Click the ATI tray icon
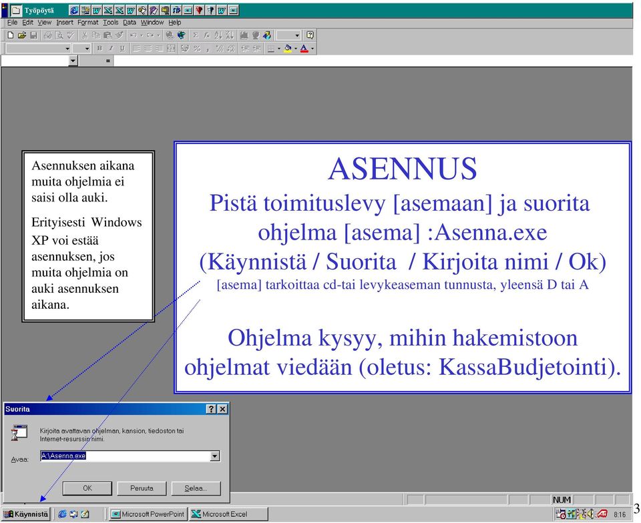641x523 pixels. click(602, 514)
